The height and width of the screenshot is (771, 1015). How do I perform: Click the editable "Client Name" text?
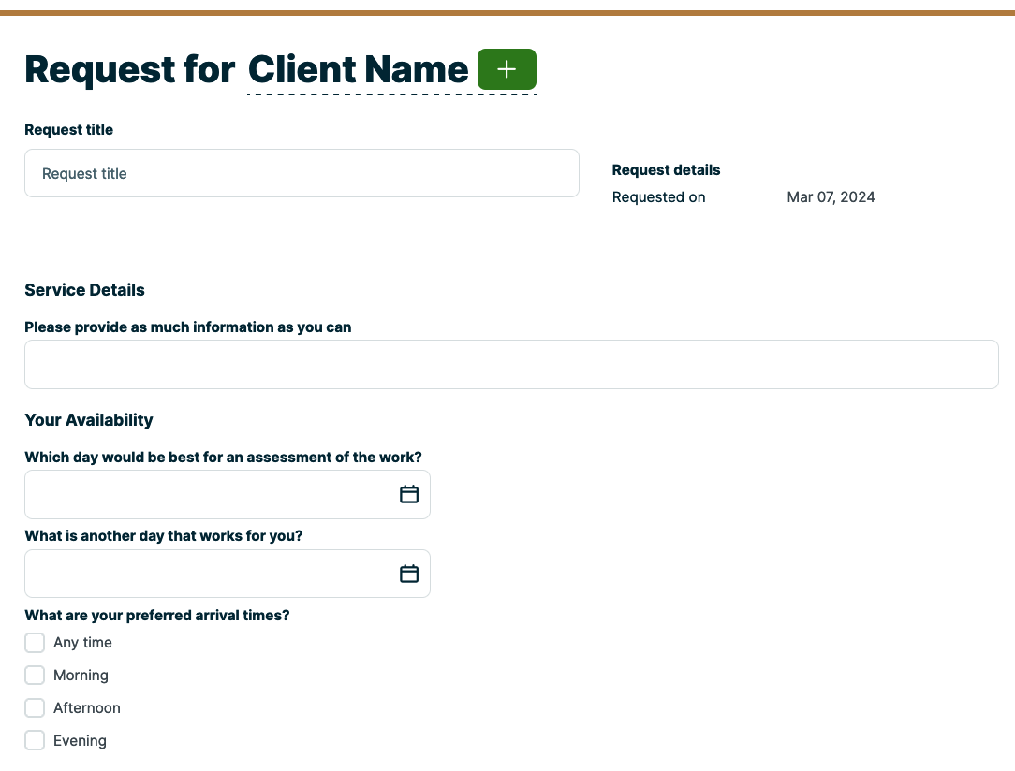coord(356,69)
